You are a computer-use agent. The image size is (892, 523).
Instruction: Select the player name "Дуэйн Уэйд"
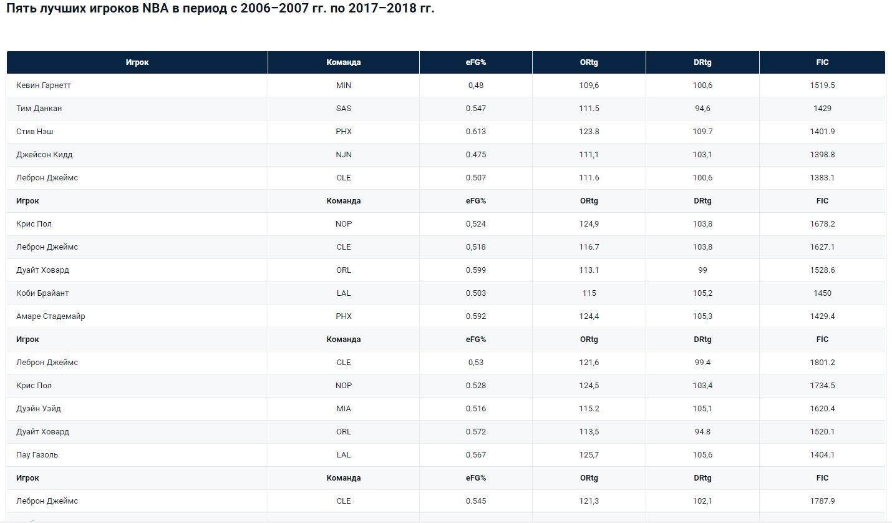[x=39, y=409]
